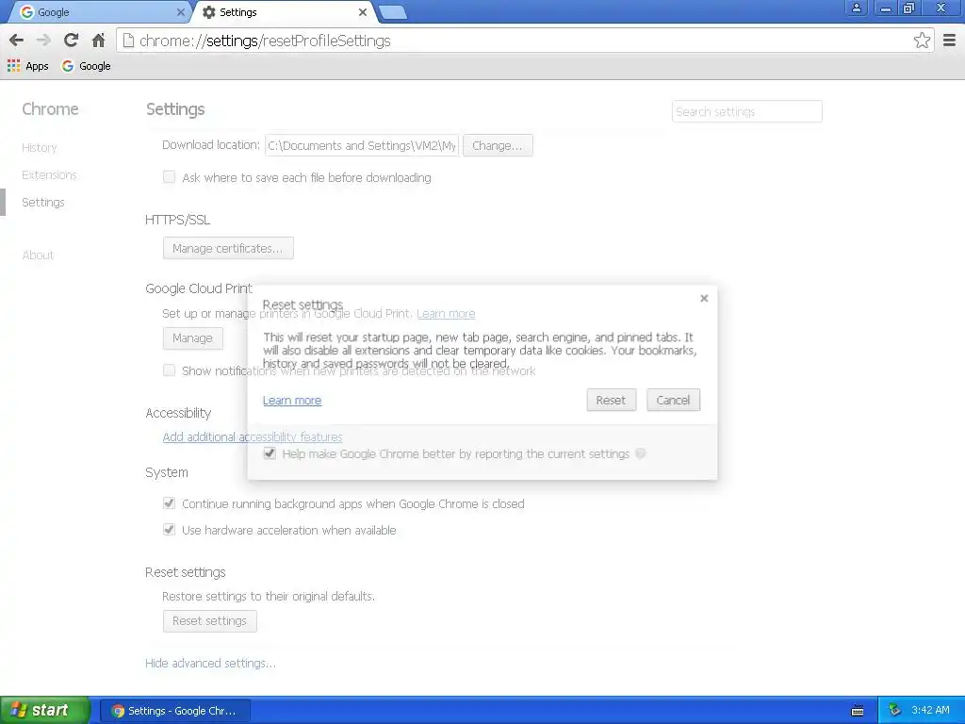Click the Download location path field
This screenshot has width=965, height=724.
362,145
